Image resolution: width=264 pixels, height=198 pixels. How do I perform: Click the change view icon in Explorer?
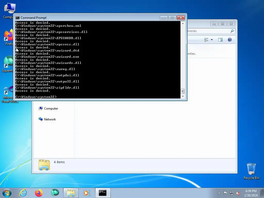tap(206, 40)
